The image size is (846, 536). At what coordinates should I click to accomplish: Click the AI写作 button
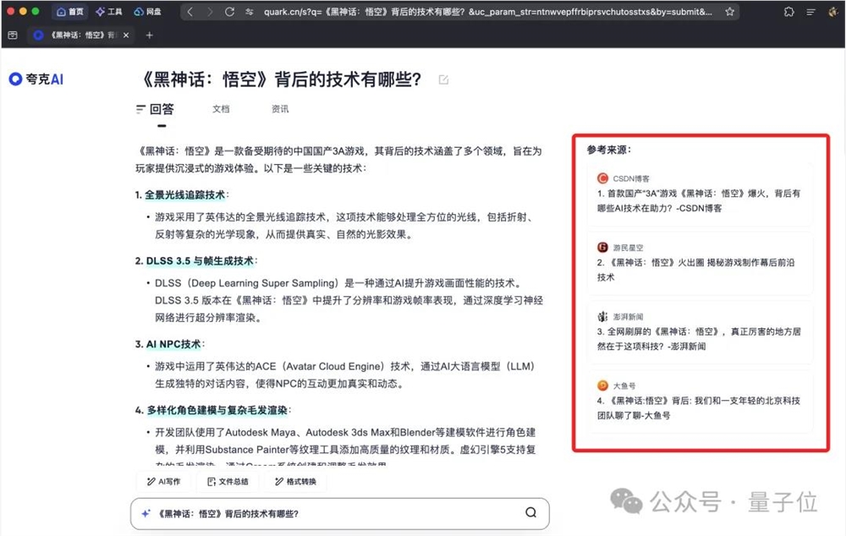point(164,481)
